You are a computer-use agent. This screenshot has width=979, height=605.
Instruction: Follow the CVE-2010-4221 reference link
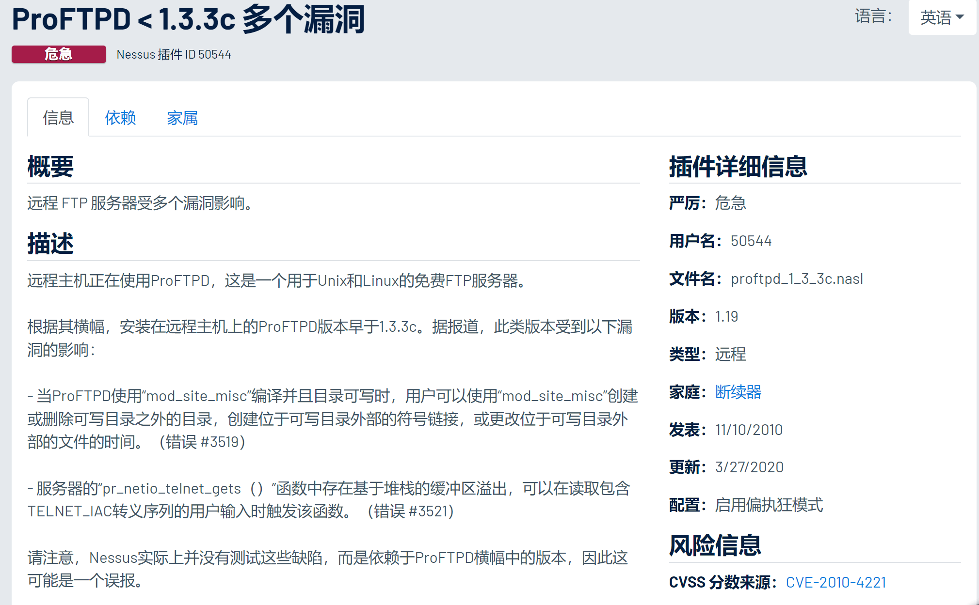click(838, 582)
